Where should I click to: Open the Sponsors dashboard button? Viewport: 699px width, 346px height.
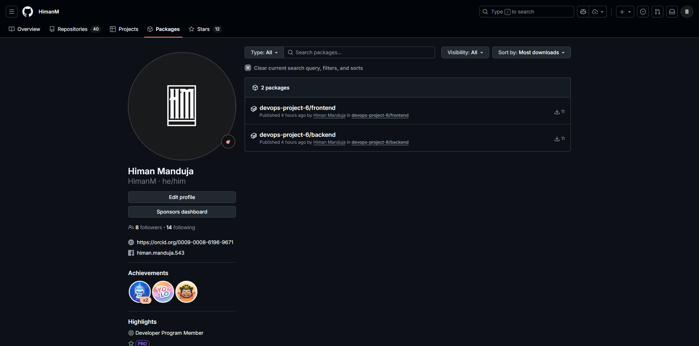coord(182,212)
